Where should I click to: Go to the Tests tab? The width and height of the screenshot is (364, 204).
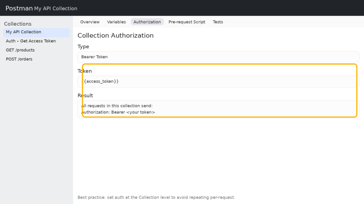click(x=218, y=22)
